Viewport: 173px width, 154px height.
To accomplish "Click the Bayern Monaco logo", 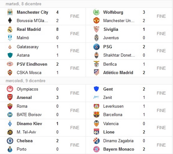I will point(96,149).
